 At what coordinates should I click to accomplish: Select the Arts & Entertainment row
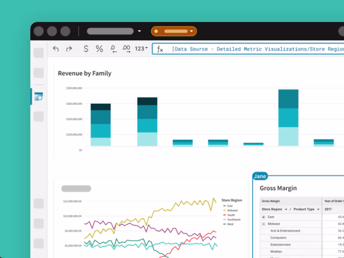tap(285, 231)
